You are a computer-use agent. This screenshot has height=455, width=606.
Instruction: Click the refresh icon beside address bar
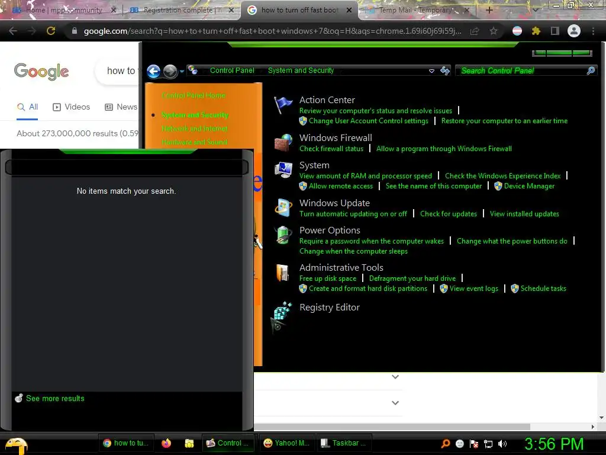pos(445,71)
